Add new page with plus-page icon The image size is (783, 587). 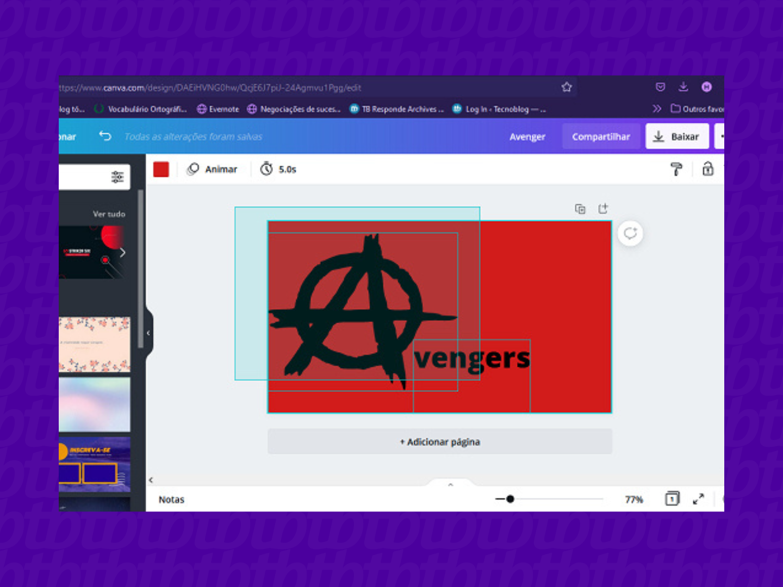pyautogui.click(x=603, y=209)
